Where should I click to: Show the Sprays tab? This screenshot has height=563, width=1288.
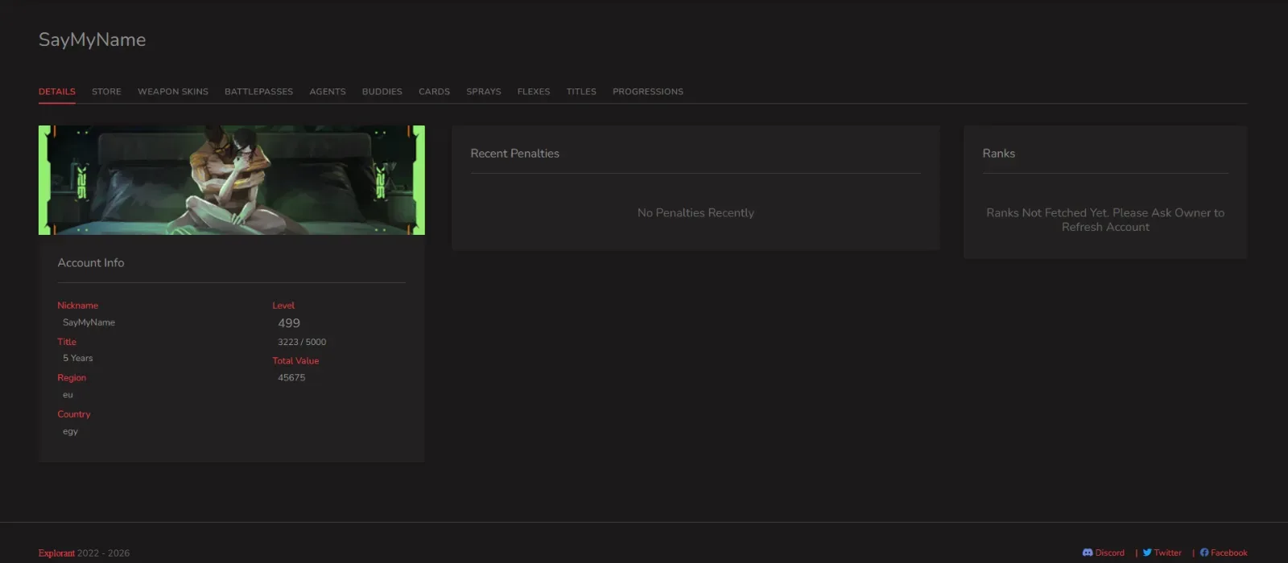pos(484,92)
